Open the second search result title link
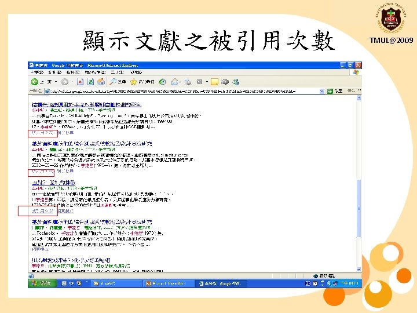 (x=92, y=144)
